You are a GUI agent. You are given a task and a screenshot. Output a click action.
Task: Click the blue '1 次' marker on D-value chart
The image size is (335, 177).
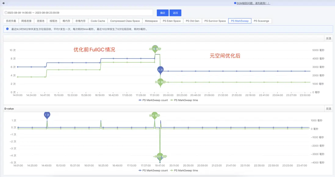47,115
